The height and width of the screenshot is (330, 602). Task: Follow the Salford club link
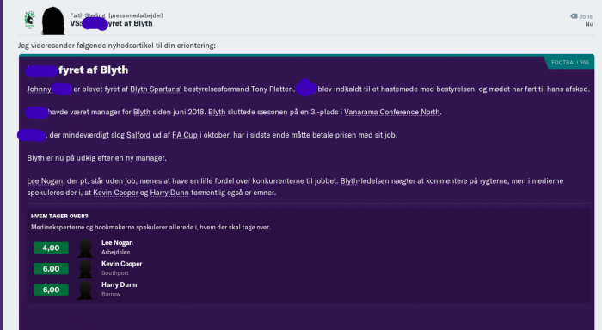pos(138,135)
